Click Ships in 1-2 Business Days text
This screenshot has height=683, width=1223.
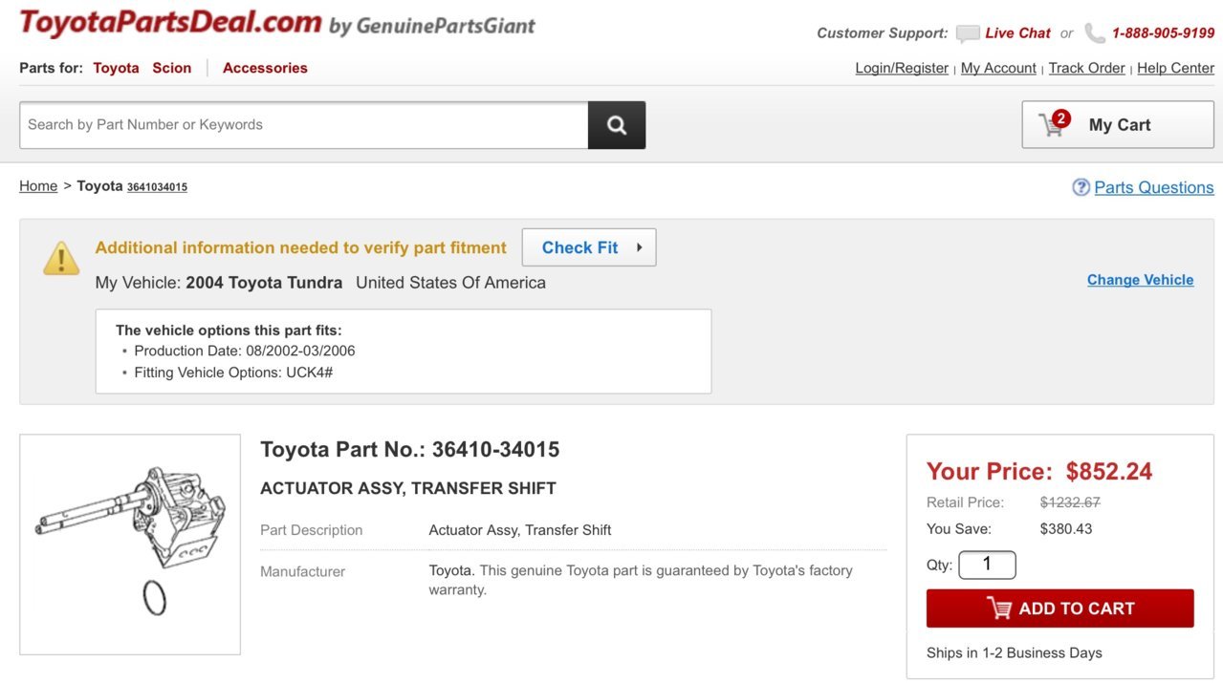[1015, 653]
